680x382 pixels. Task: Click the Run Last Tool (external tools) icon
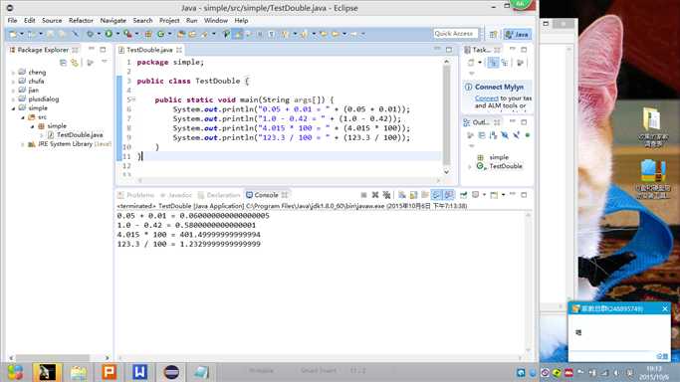127,34
